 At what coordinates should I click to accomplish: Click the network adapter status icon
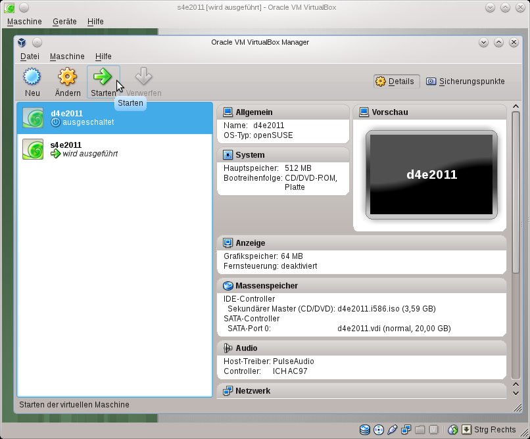[x=406, y=430]
